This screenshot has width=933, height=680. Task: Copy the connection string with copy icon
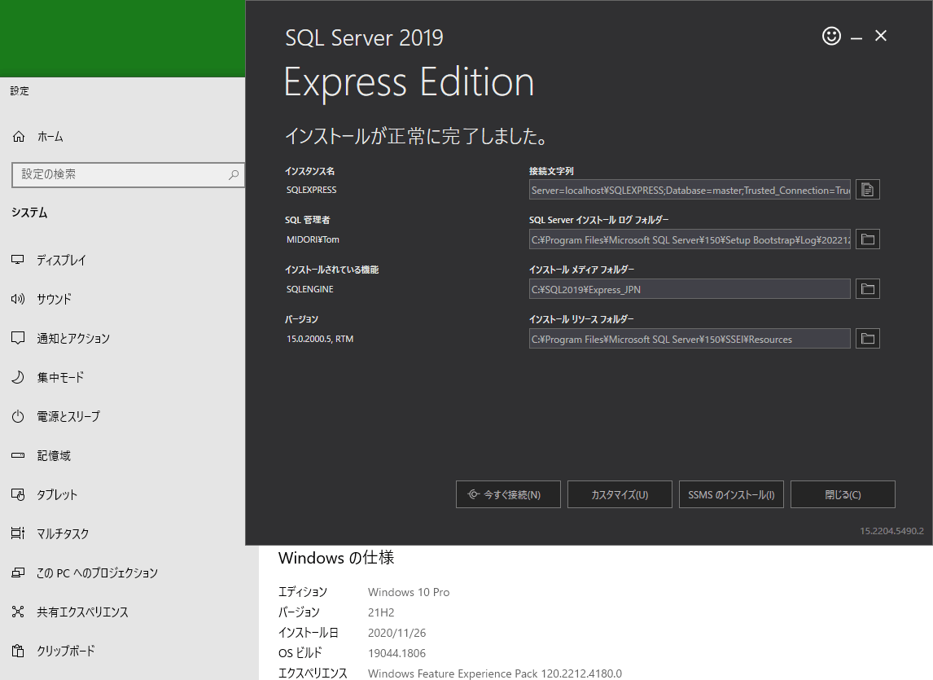point(868,190)
